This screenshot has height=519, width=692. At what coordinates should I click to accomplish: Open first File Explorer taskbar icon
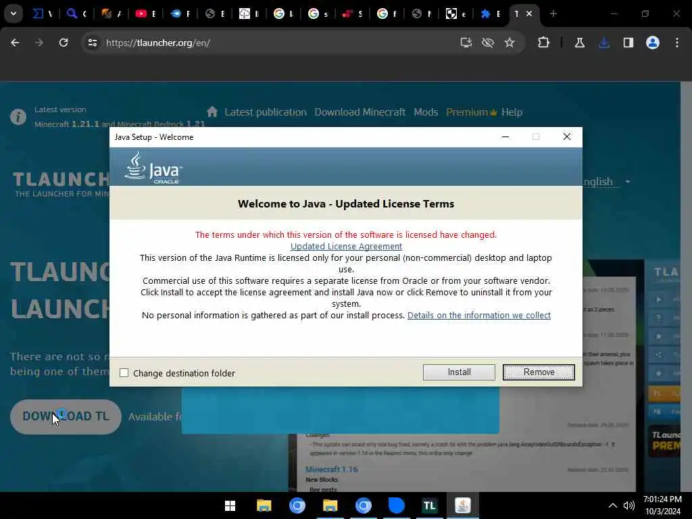click(264, 505)
